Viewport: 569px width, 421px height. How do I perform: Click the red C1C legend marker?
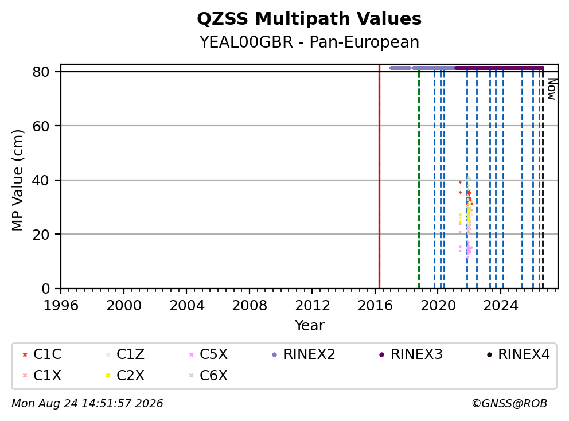[x=25, y=354]
